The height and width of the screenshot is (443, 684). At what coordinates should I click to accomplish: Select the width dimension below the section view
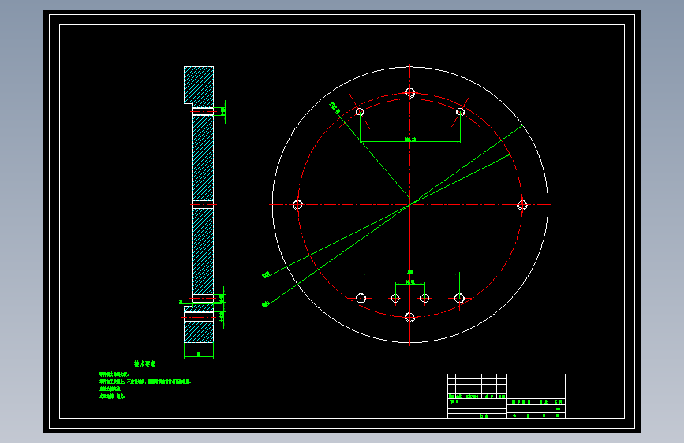199,355
